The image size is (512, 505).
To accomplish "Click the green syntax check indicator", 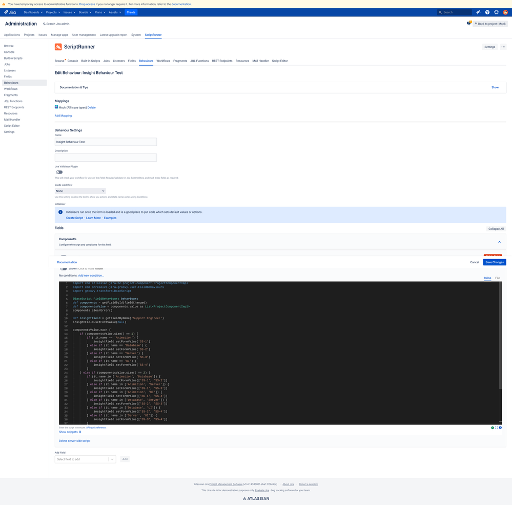I will [x=493, y=428].
